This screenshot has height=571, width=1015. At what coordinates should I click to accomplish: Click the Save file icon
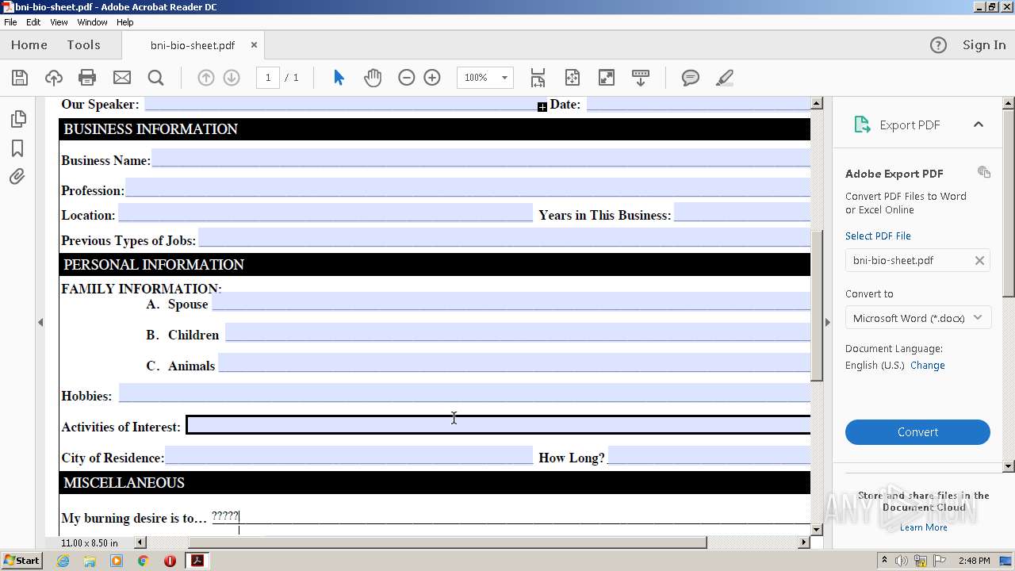click(20, 78)
